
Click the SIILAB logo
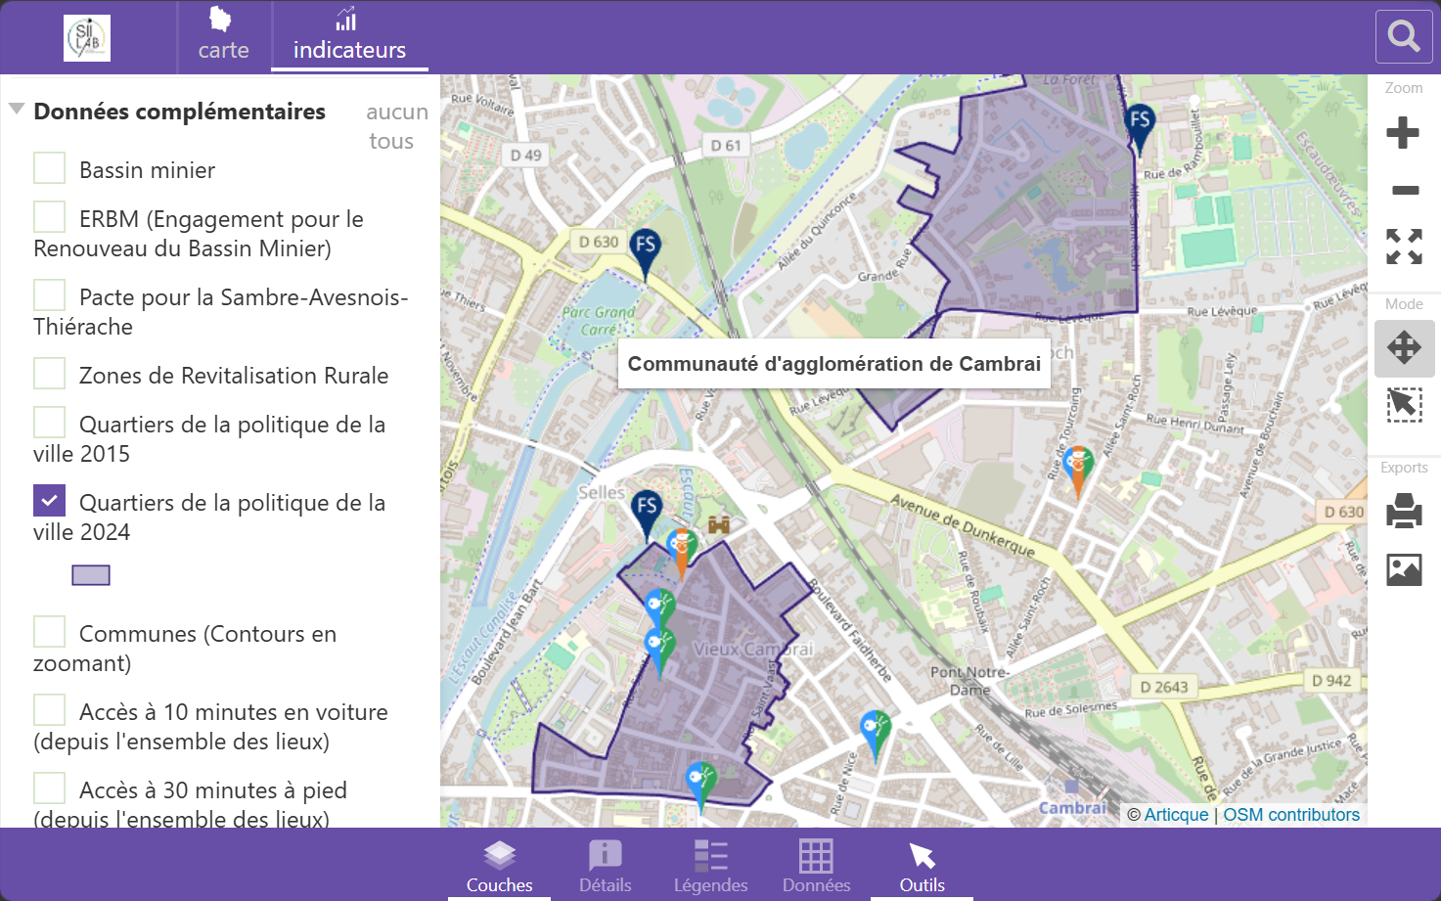pyautogui.click(x=87, y=38)
